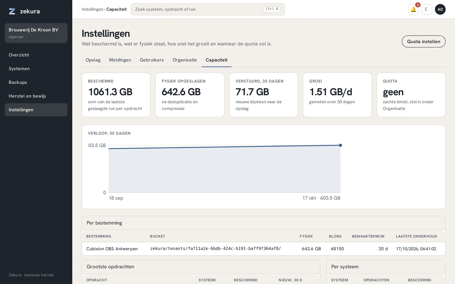Screen dimensions: 455x284
Task: Click the zekura/tenants bucket path
Action: tap(216, 249)
